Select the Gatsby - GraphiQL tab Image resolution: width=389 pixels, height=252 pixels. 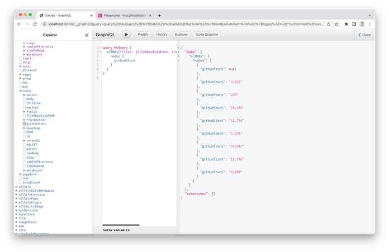59,15
